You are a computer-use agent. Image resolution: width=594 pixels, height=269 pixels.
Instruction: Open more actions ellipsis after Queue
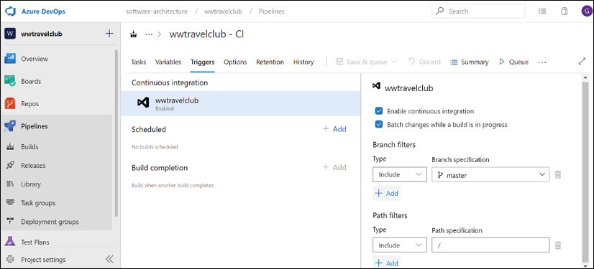(542, 62)
